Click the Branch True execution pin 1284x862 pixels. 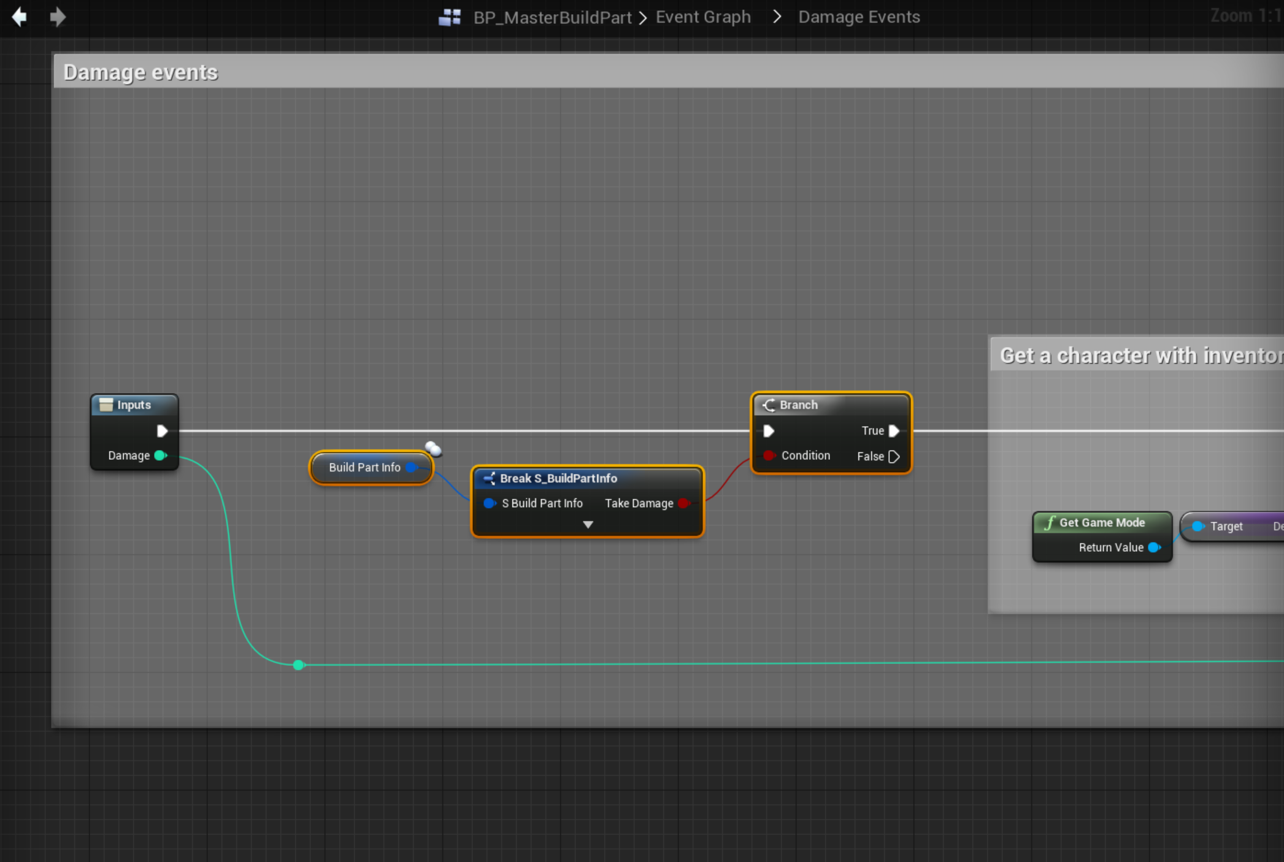pyautogui.click(x=894, y=431)
